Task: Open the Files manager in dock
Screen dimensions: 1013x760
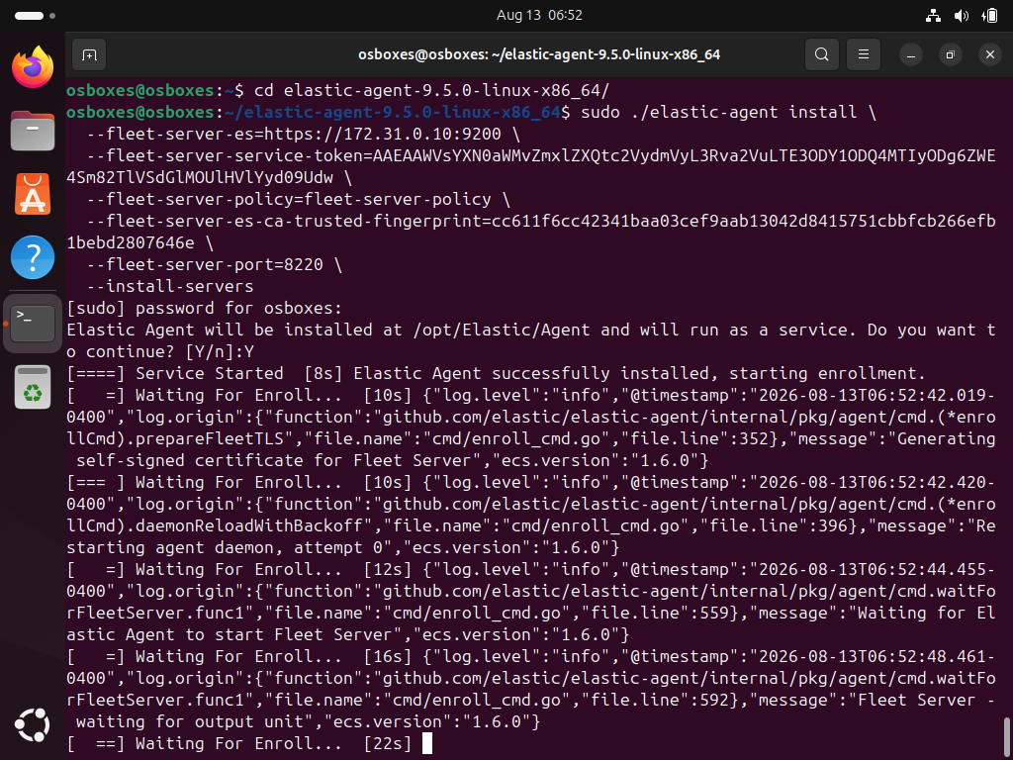Action: (x=33, y=130)
